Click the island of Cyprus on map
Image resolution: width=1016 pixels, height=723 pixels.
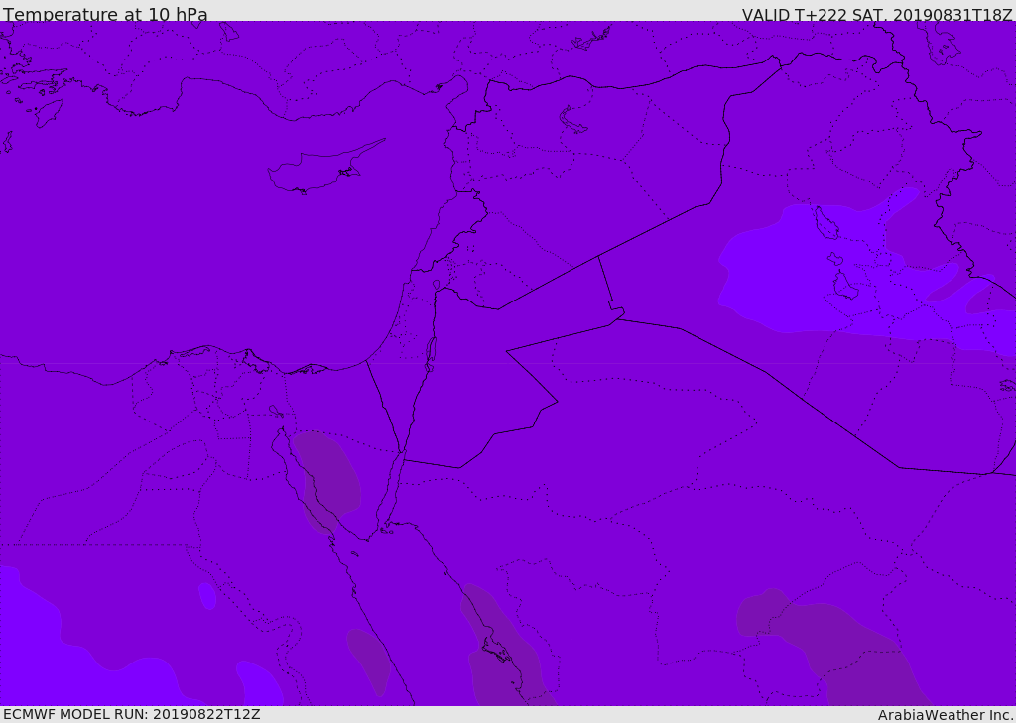coord(324,169)
